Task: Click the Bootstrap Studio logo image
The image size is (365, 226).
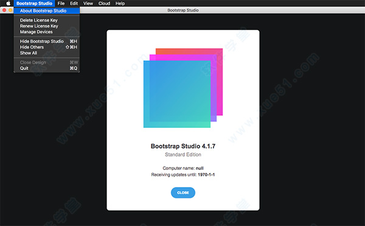Action: point(183,88)
